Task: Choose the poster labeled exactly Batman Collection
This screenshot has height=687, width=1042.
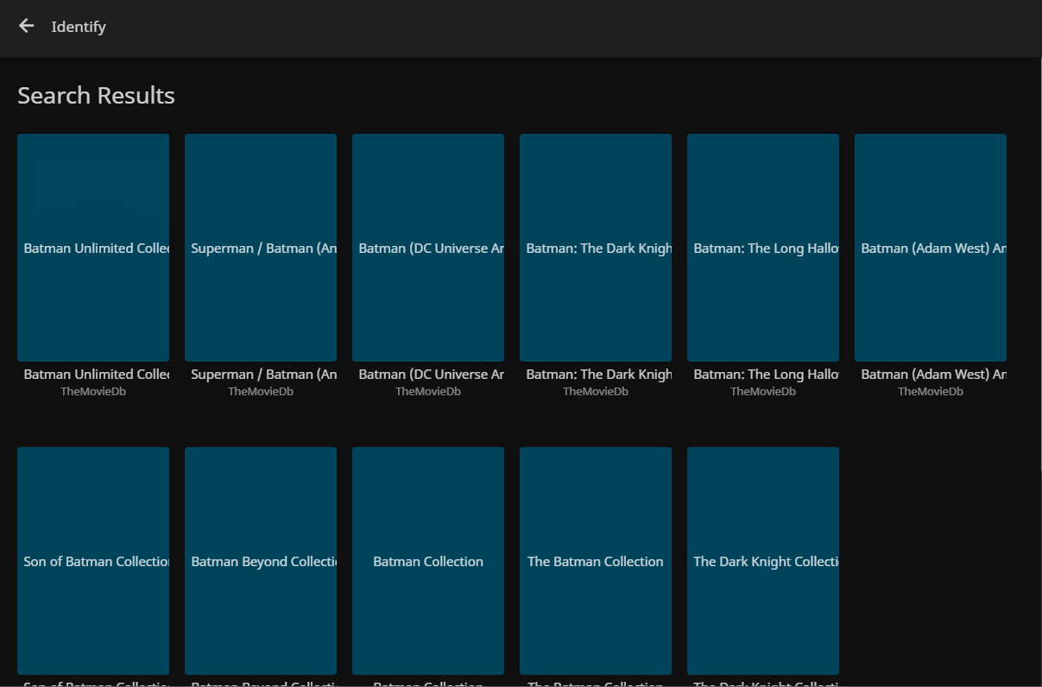Action: 428,560
